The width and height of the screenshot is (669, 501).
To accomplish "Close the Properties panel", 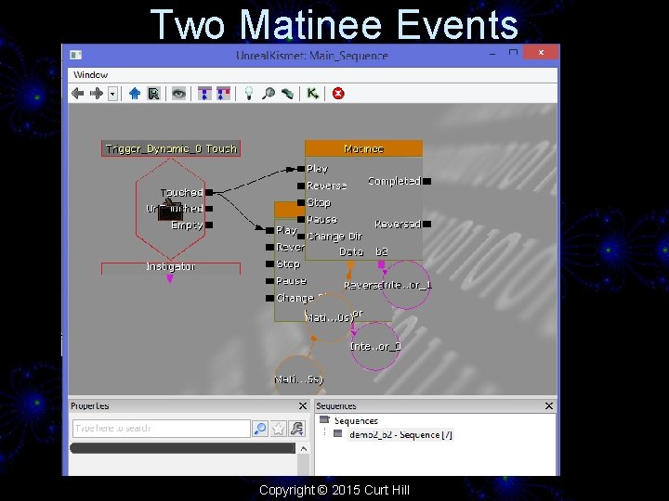I will point(303,406).
